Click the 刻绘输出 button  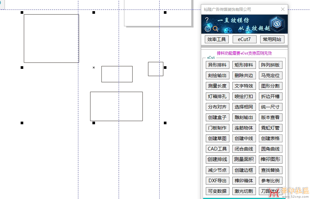pos(217,75)
